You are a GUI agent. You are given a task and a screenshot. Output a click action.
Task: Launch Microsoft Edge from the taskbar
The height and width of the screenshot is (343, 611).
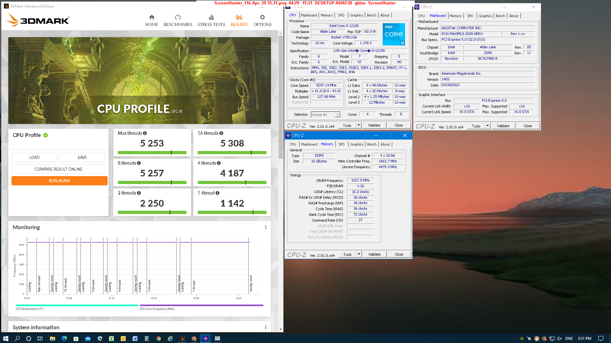(64, 339)
